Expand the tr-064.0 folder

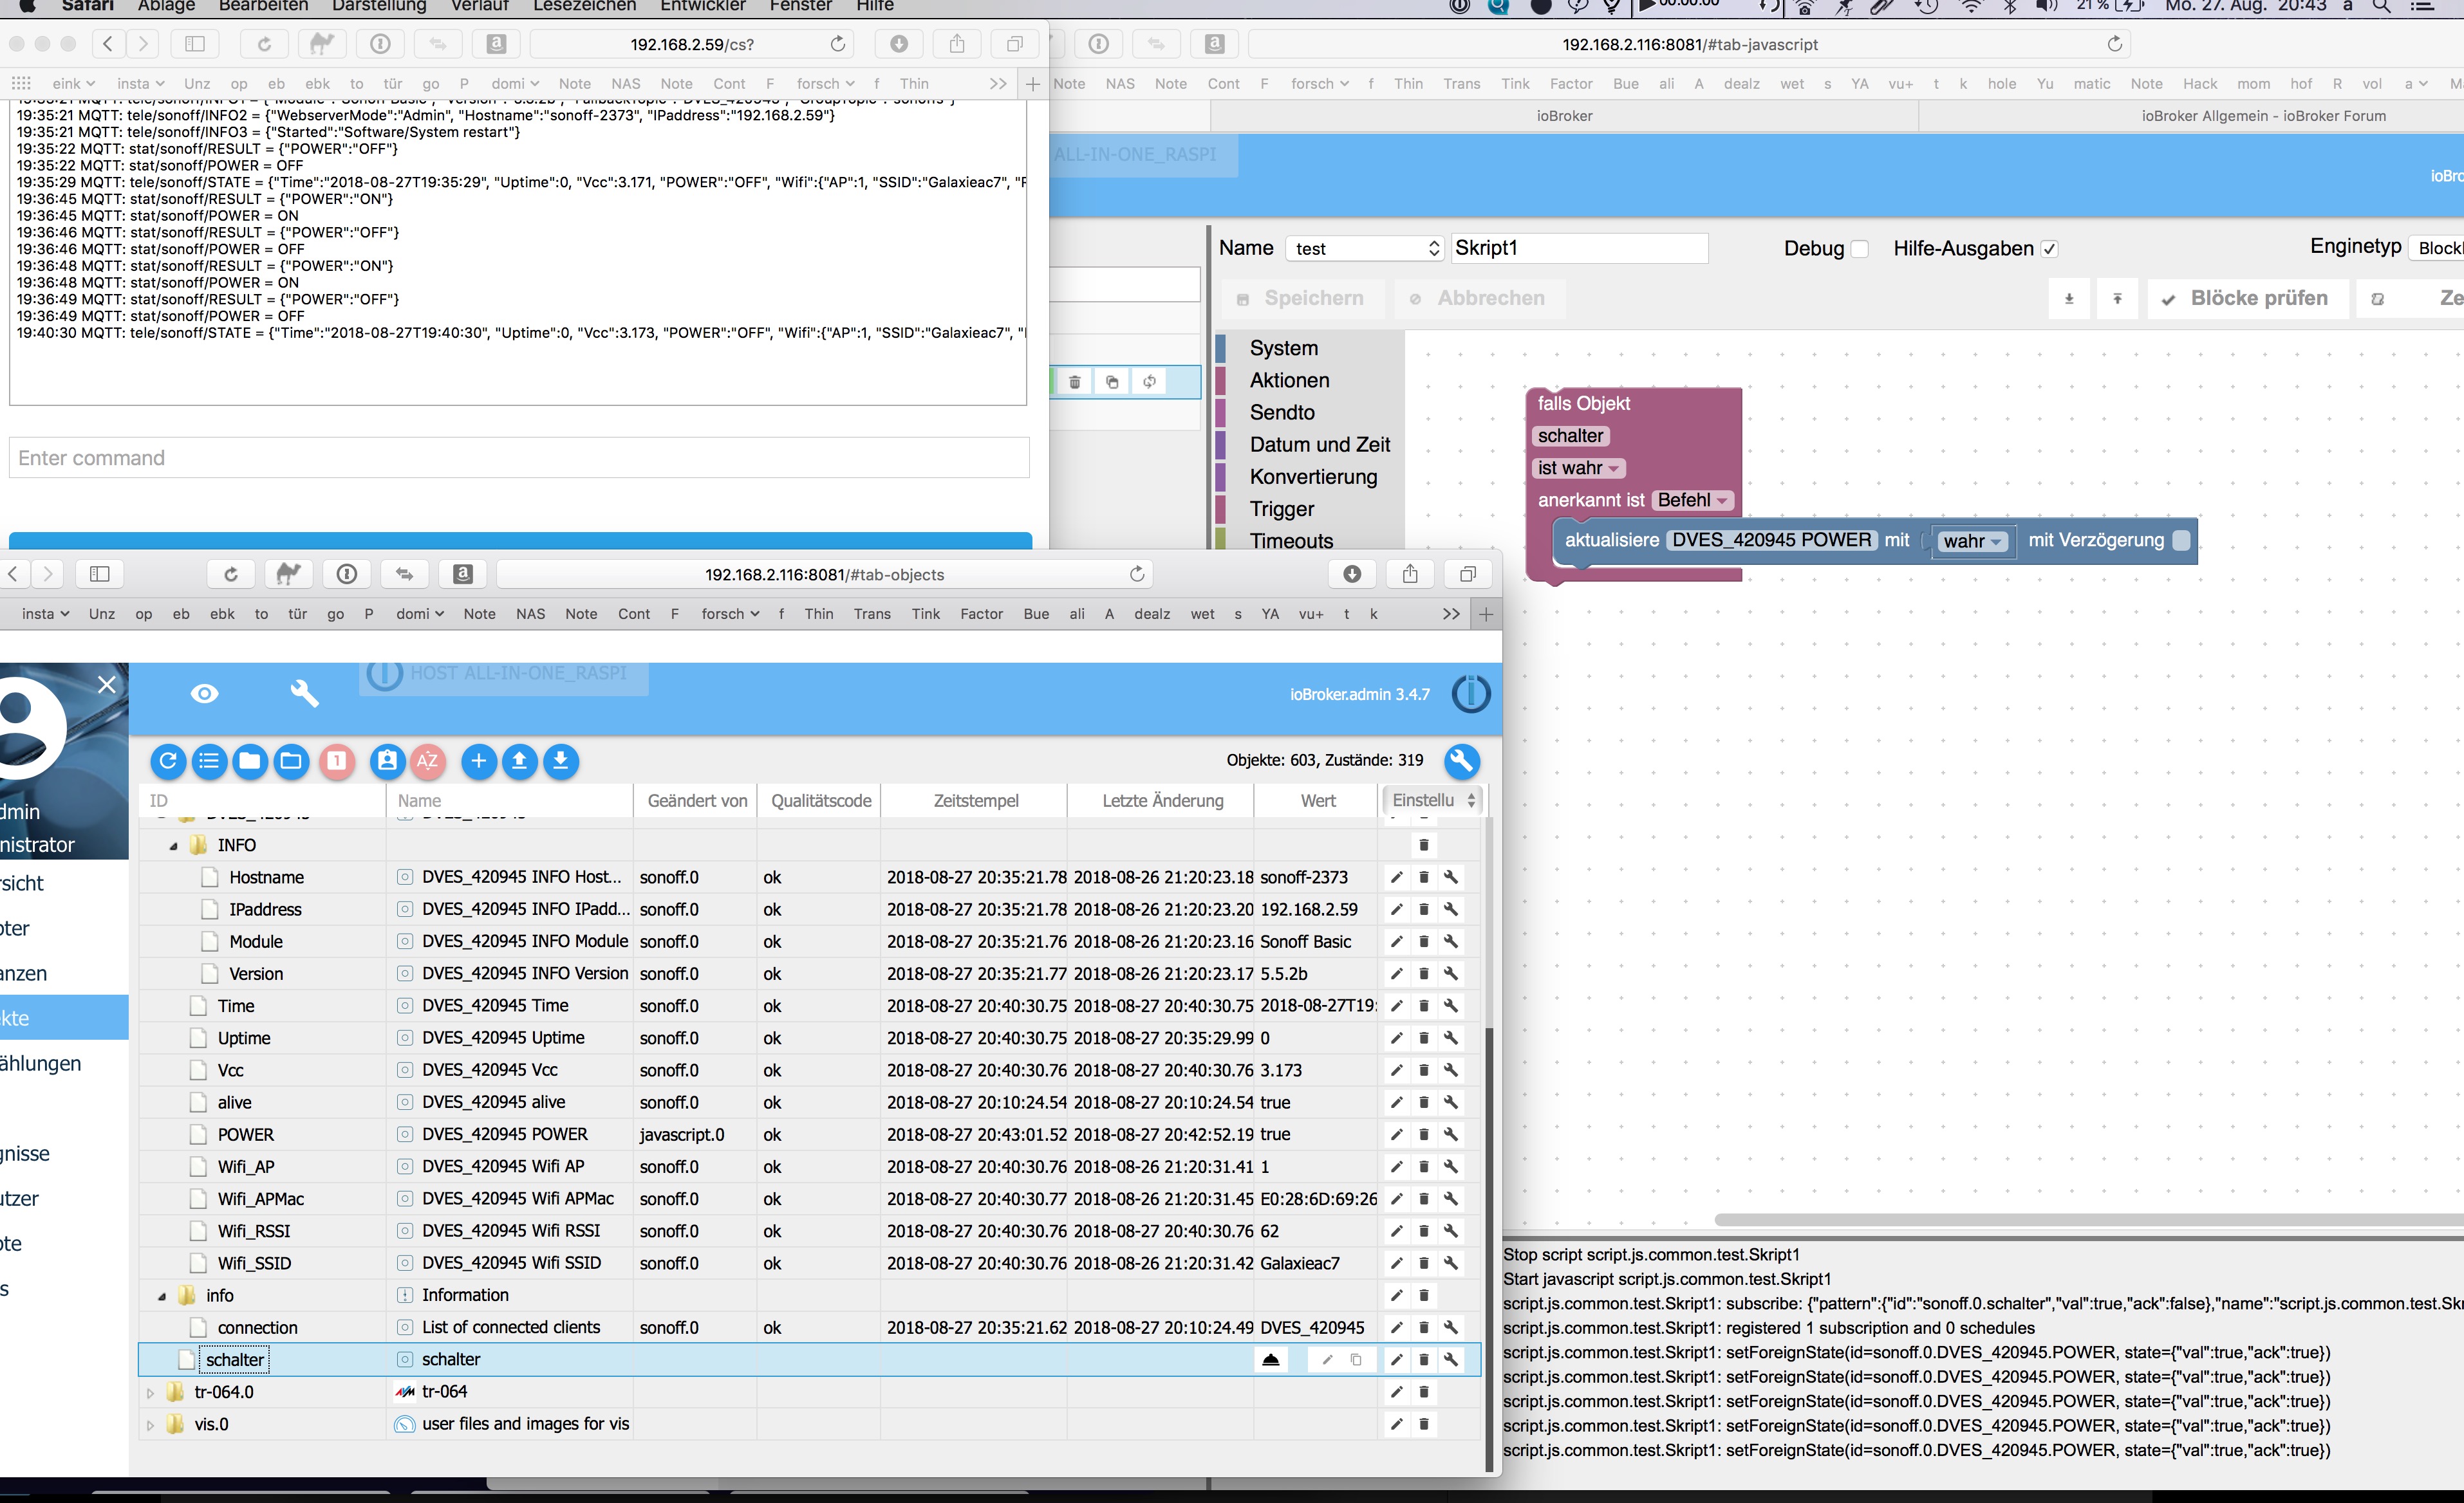click(x=150, y=1392)
